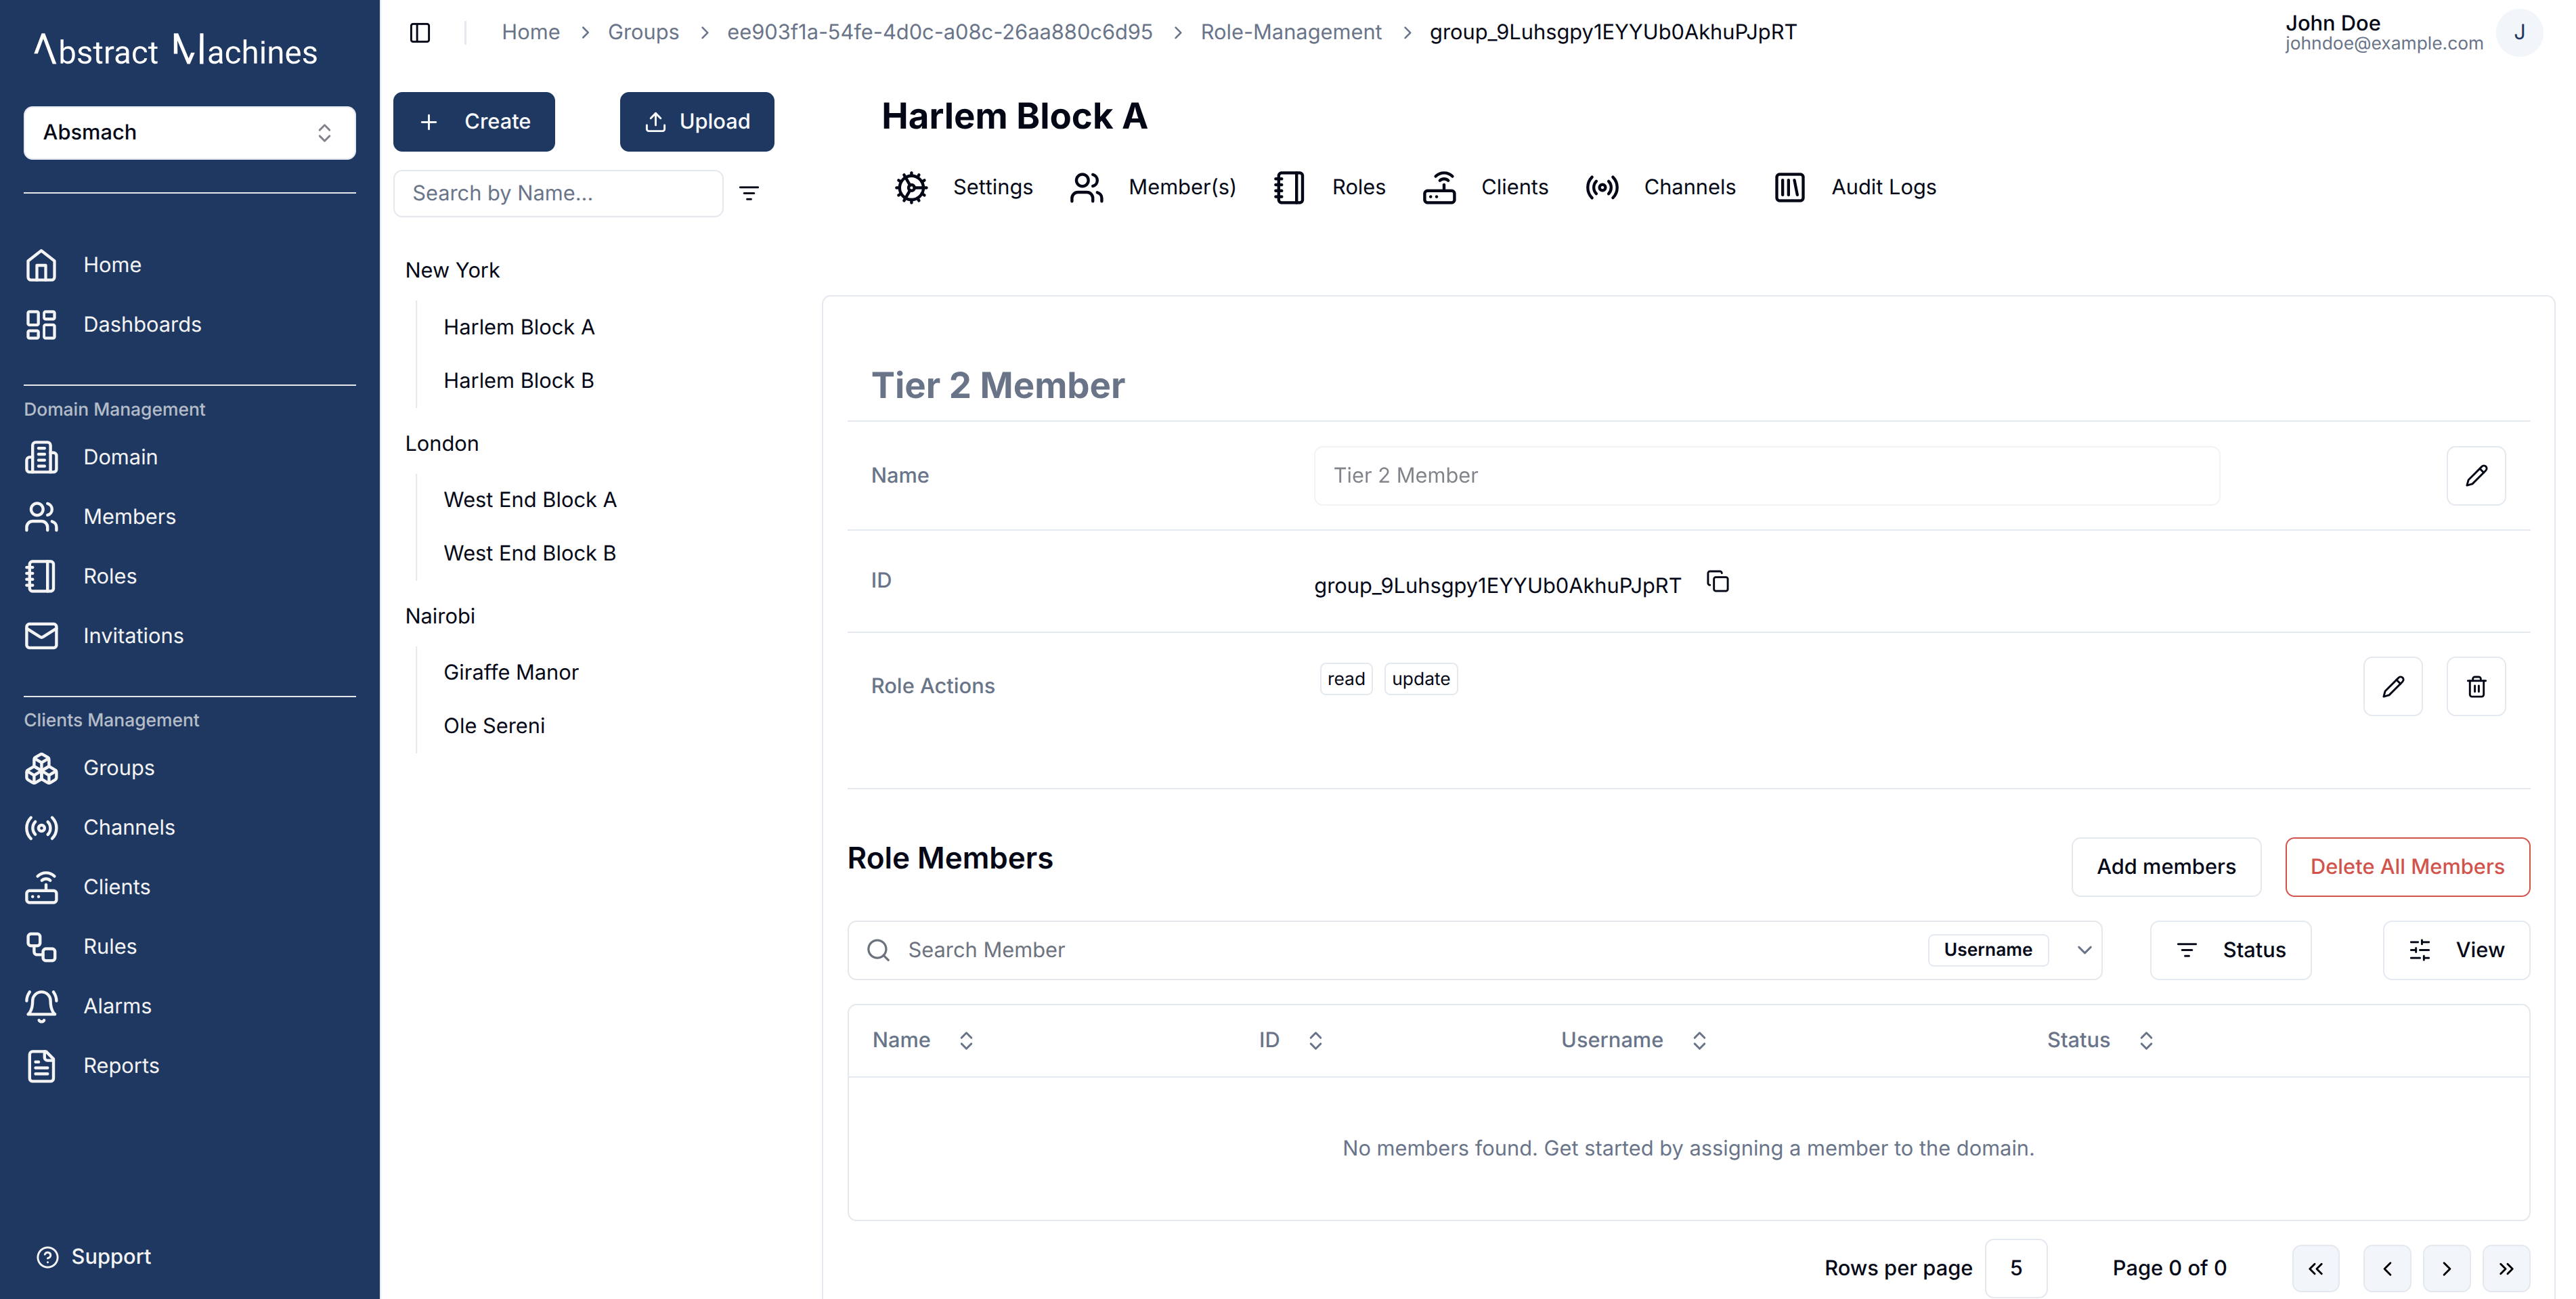Open the View columns options

2456,950
